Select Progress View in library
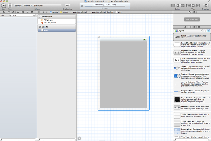The width and height of the screenshot is (211, 141). 192,92
